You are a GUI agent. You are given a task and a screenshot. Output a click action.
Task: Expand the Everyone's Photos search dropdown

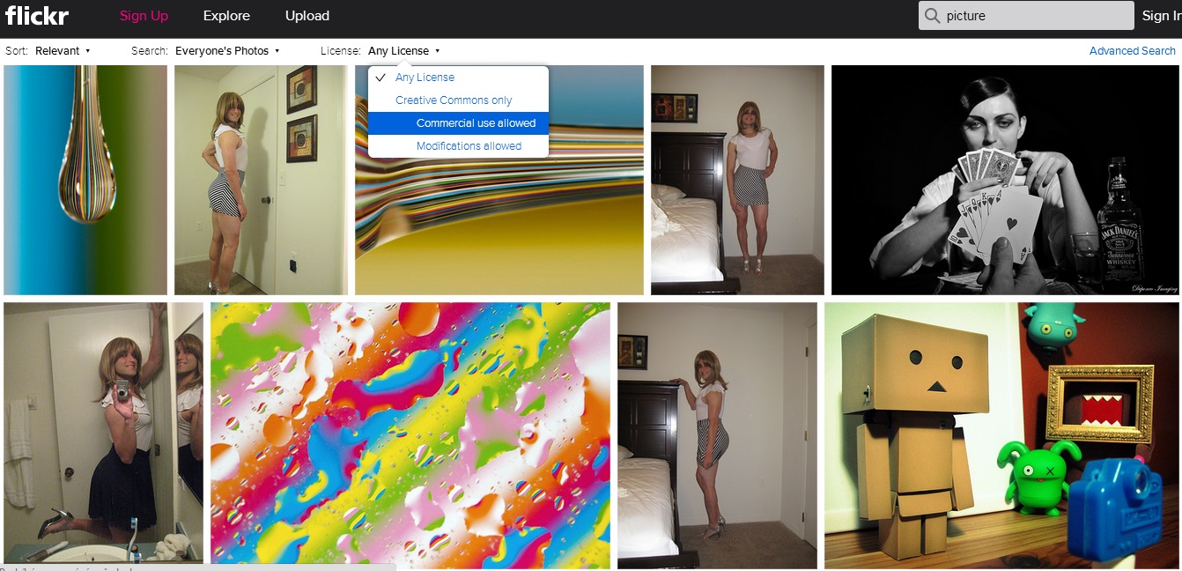[x=227, y=51]
